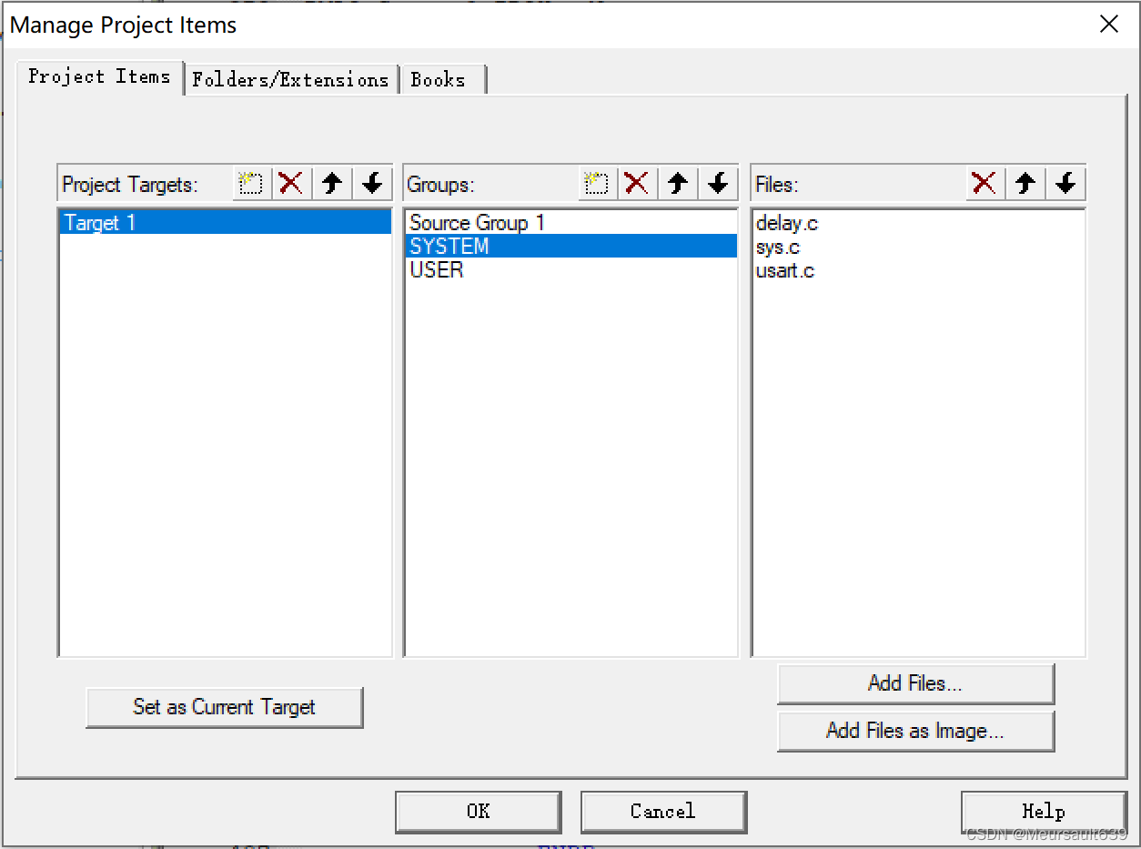Select the USER group

(x=570, y=270)
